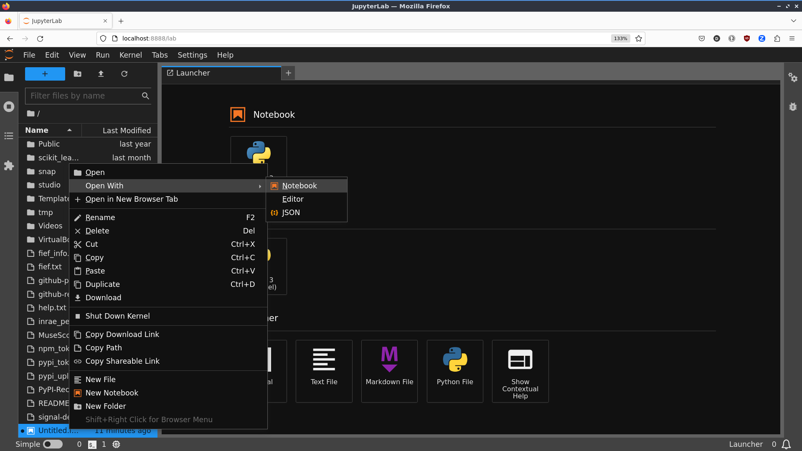This screenshot has width=802, height=451.
Task: Refresh the file browser list
Action: click(x=124, y=74)
